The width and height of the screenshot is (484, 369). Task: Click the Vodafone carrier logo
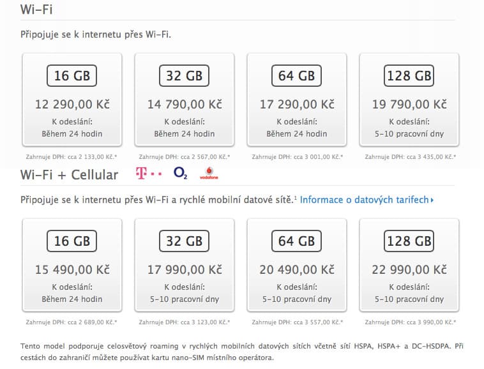pyautogui.click(x=209, y=172)
